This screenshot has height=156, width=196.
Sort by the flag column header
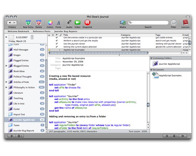tap(57, 35)
